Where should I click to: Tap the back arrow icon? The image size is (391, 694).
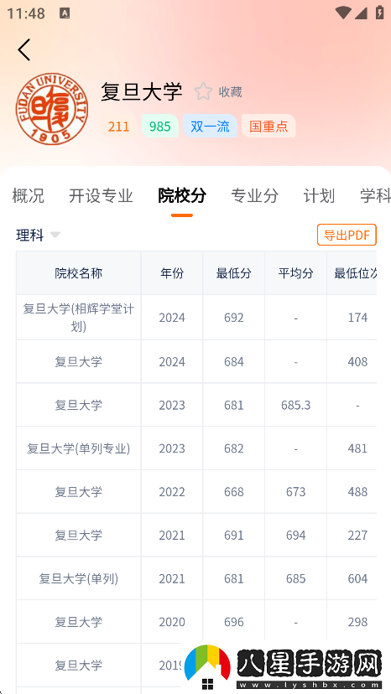(24, 49)
